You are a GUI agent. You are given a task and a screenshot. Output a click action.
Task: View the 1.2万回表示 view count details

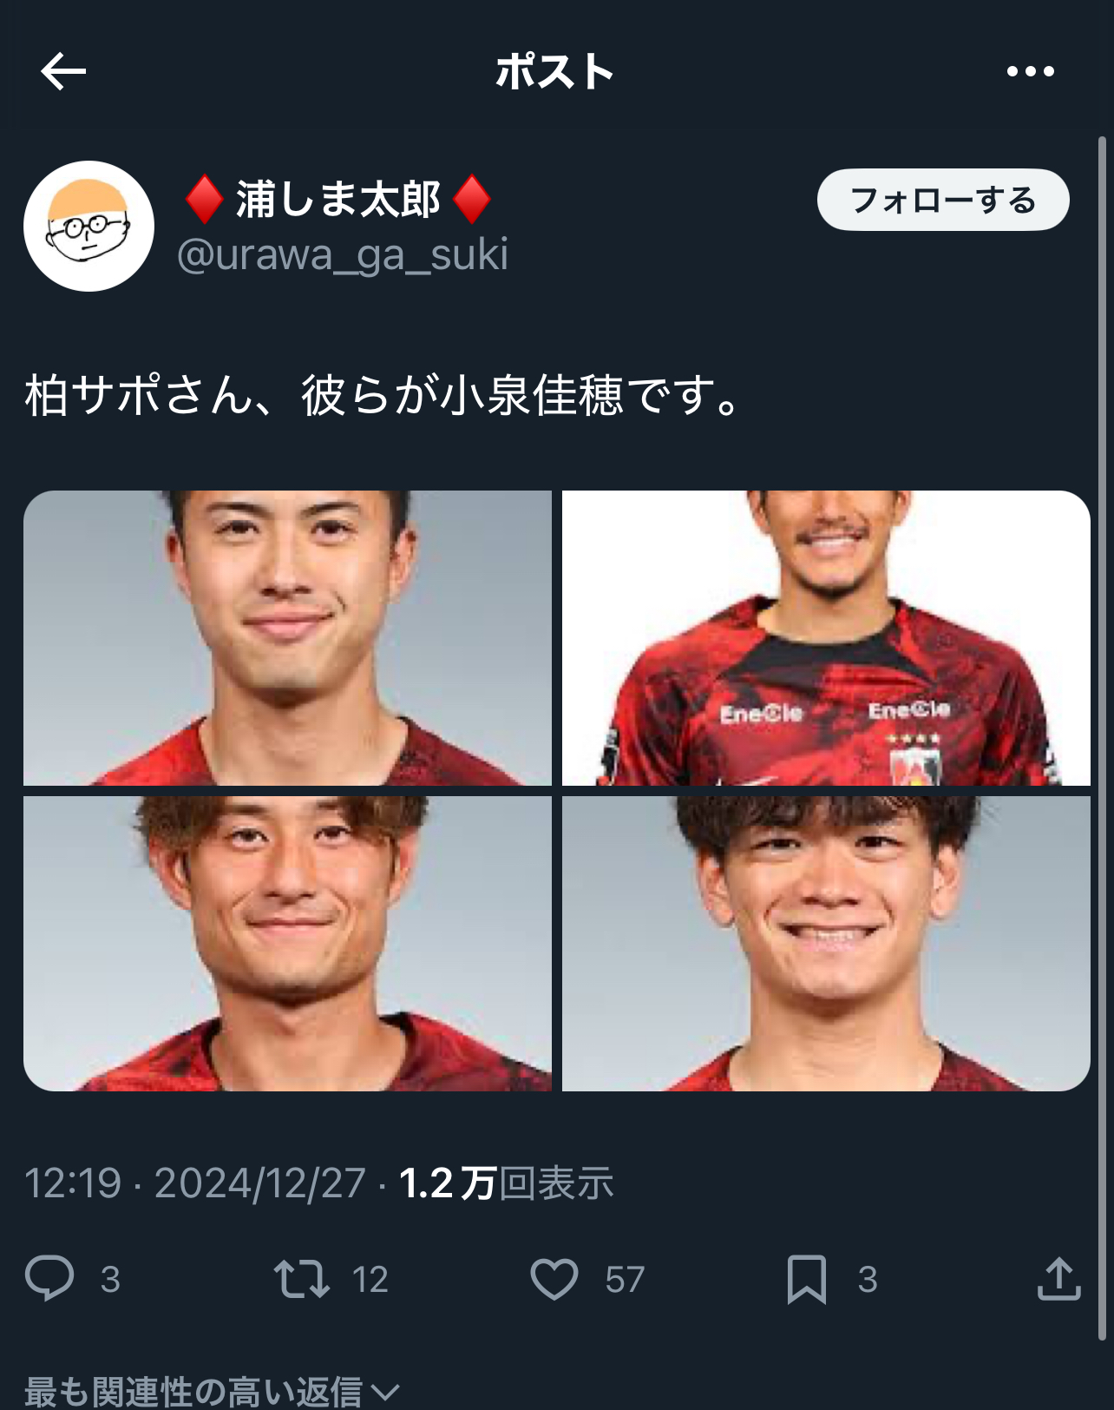506,1183
